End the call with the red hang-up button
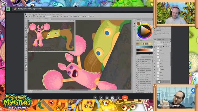 click(x=125, y=97)
